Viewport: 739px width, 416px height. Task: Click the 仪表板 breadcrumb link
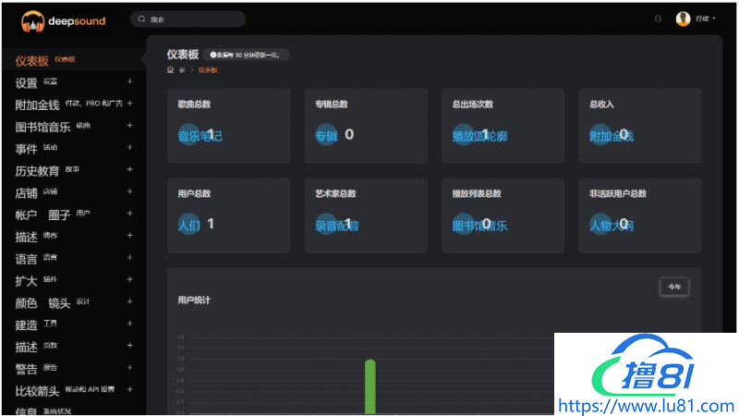coord(208,70)
